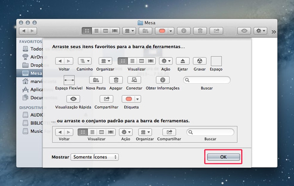Show toolbar overflow items chevron
Image resolution: width=294 pixels, height=186 pixels.
point(274,32)
